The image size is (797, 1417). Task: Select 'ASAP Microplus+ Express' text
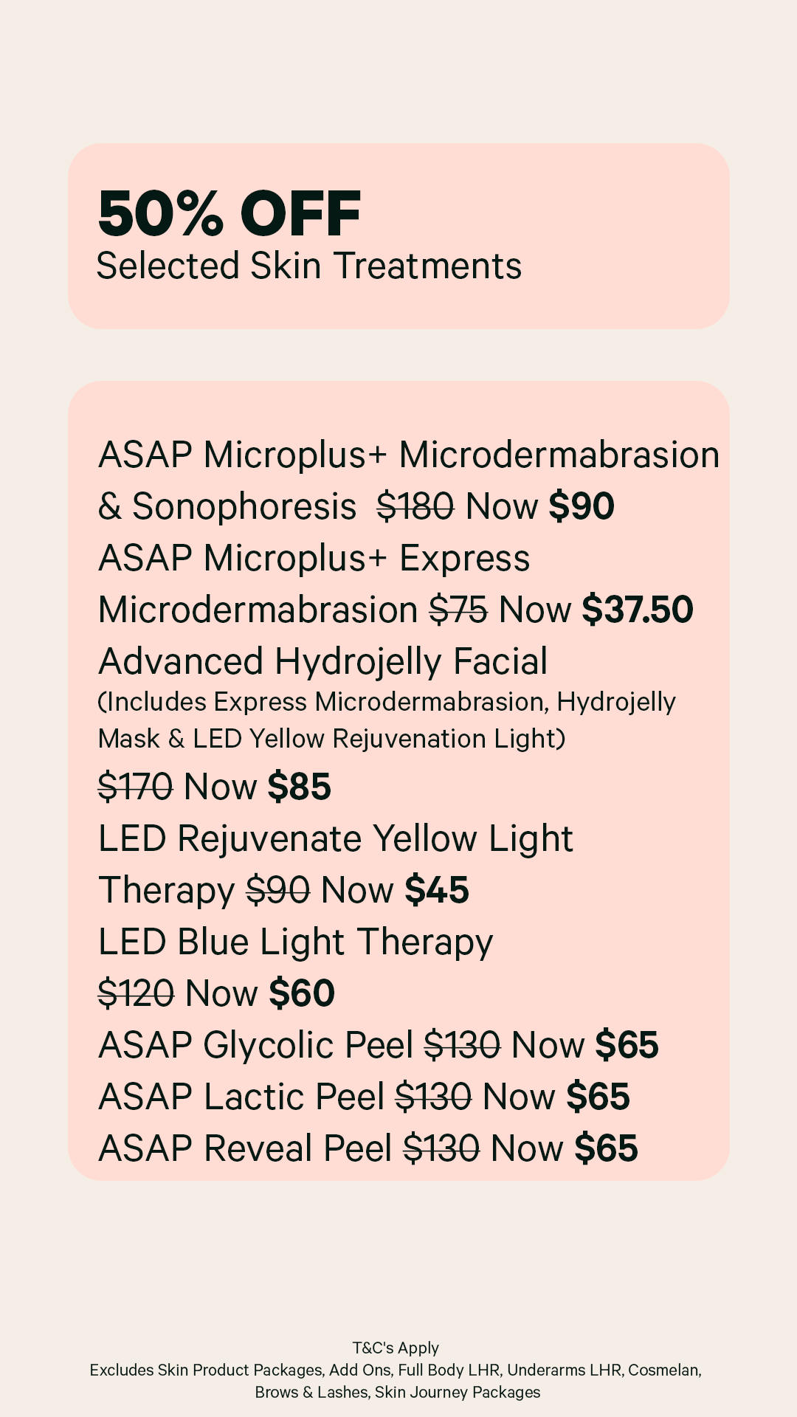point(314,559)
